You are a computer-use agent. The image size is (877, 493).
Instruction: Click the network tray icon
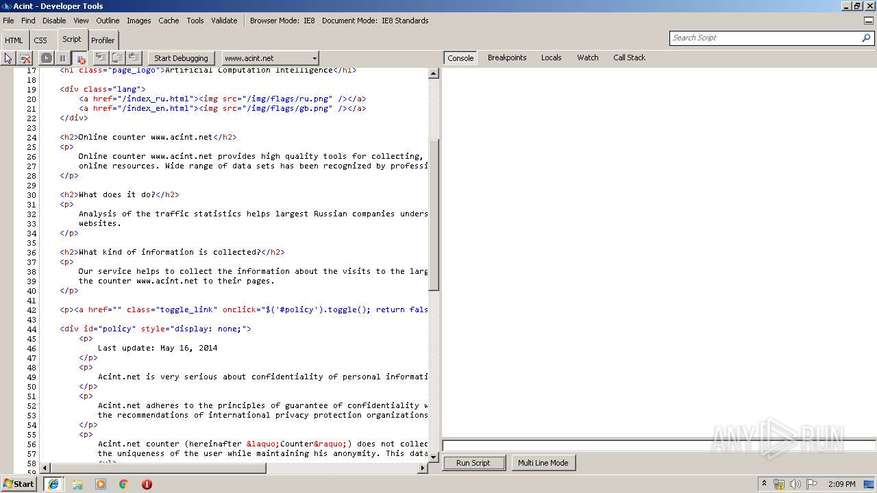pyautogui.click(x=779, y=484)
